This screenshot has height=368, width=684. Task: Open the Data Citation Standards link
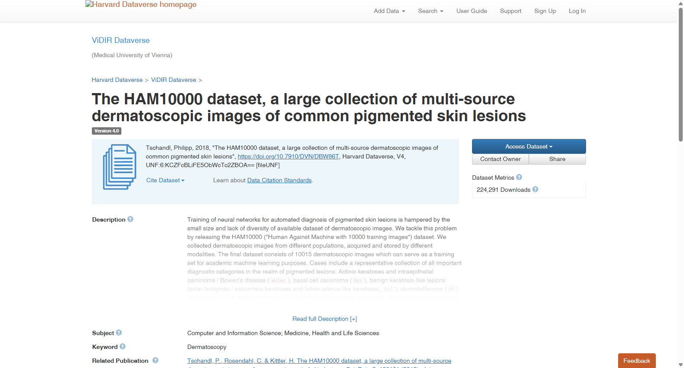(x=279, y=181)
